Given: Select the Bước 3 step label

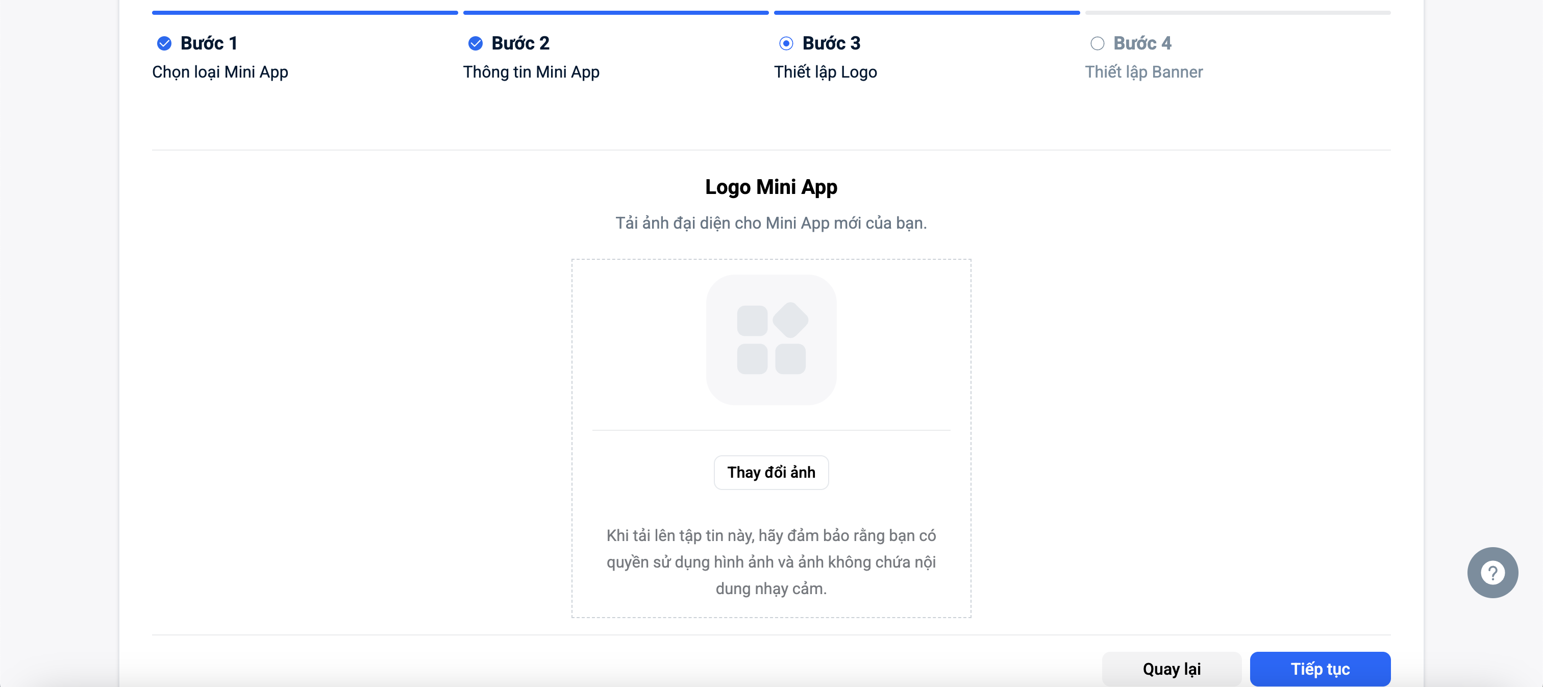Looking at the screenshot, I should pyautogui.click(x=831, y=43).
